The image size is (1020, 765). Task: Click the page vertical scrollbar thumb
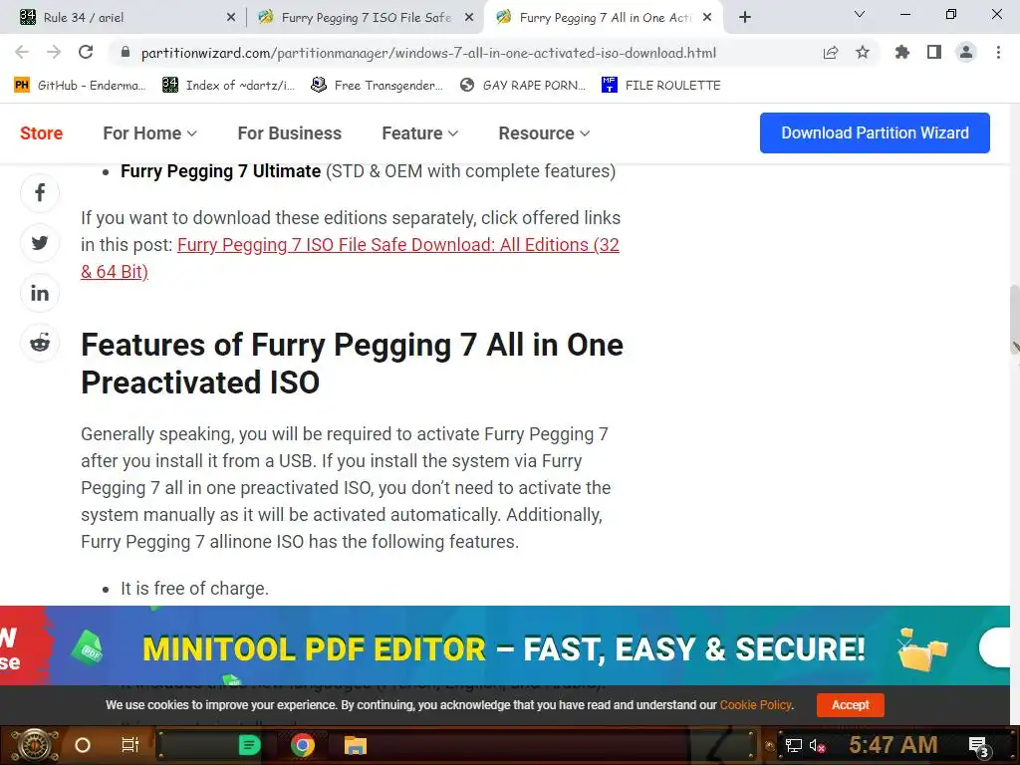(1015, 319)
